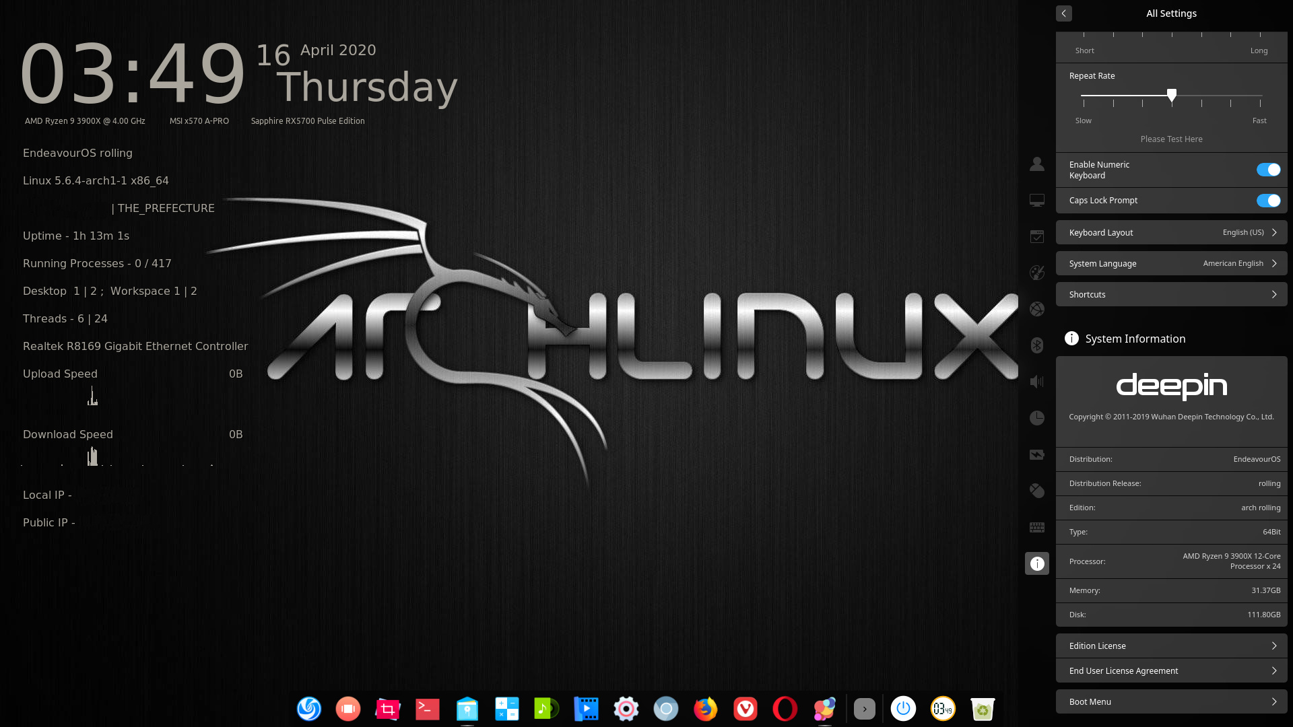Viewport: 1293px width, 727px height.
Task: Click the Repeat Rate slider handle
Action: 1172,95
